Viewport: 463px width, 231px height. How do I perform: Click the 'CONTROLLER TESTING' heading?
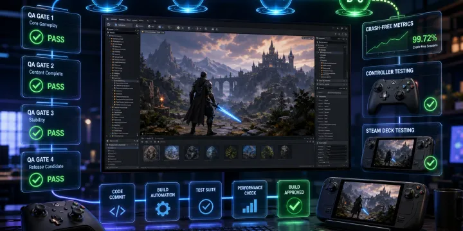[390, 72]
